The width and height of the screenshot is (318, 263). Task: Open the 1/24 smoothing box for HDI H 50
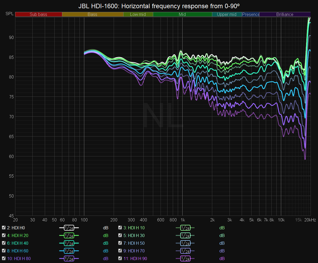185,243
